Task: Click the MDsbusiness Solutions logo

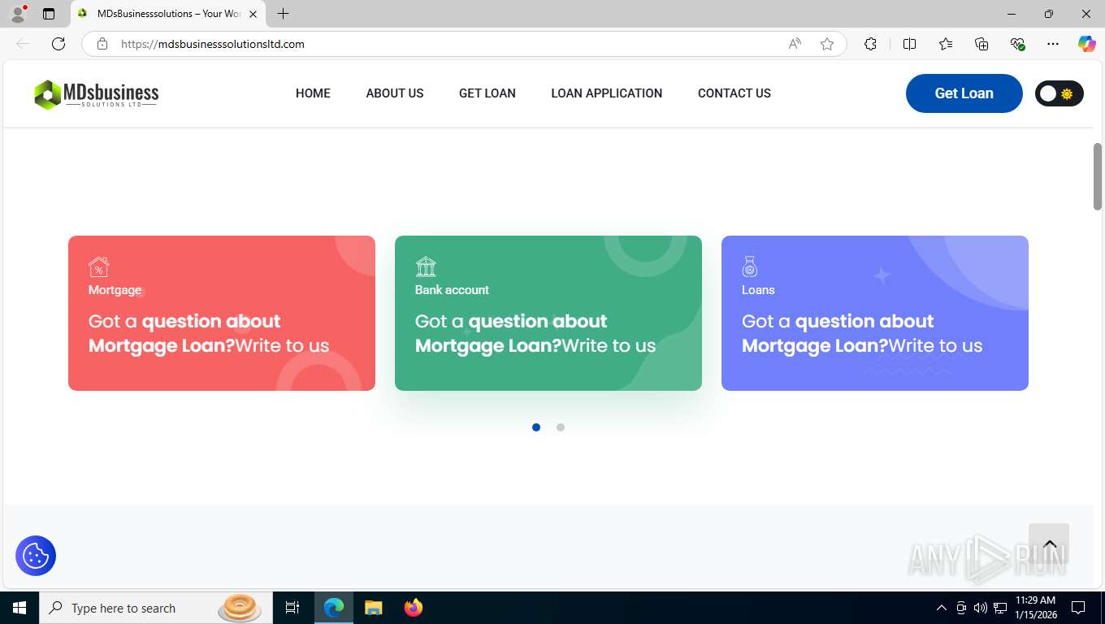Action: [96, 94]
